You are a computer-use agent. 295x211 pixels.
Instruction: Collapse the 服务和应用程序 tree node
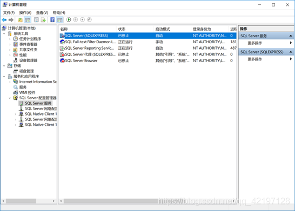[x=4, y=77]
